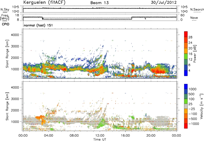Screen dimensions: 204x141
Task: Click the "60" tick on the Nave axis
Action: (183, 15)
